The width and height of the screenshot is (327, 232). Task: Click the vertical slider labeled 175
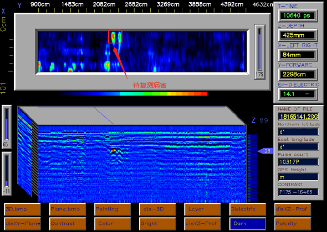click(259, 49)
